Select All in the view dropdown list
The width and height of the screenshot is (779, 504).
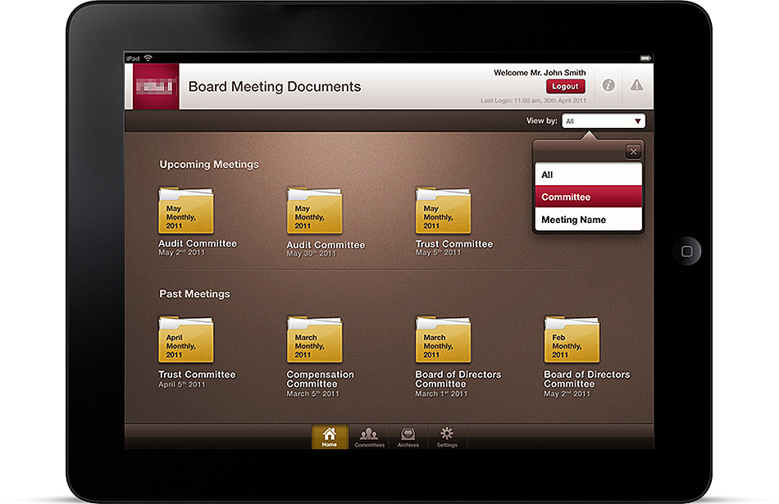[x=588, y=175]
